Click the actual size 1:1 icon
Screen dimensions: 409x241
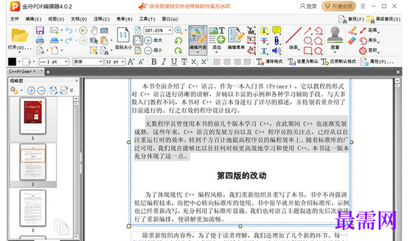click(123, 35)
